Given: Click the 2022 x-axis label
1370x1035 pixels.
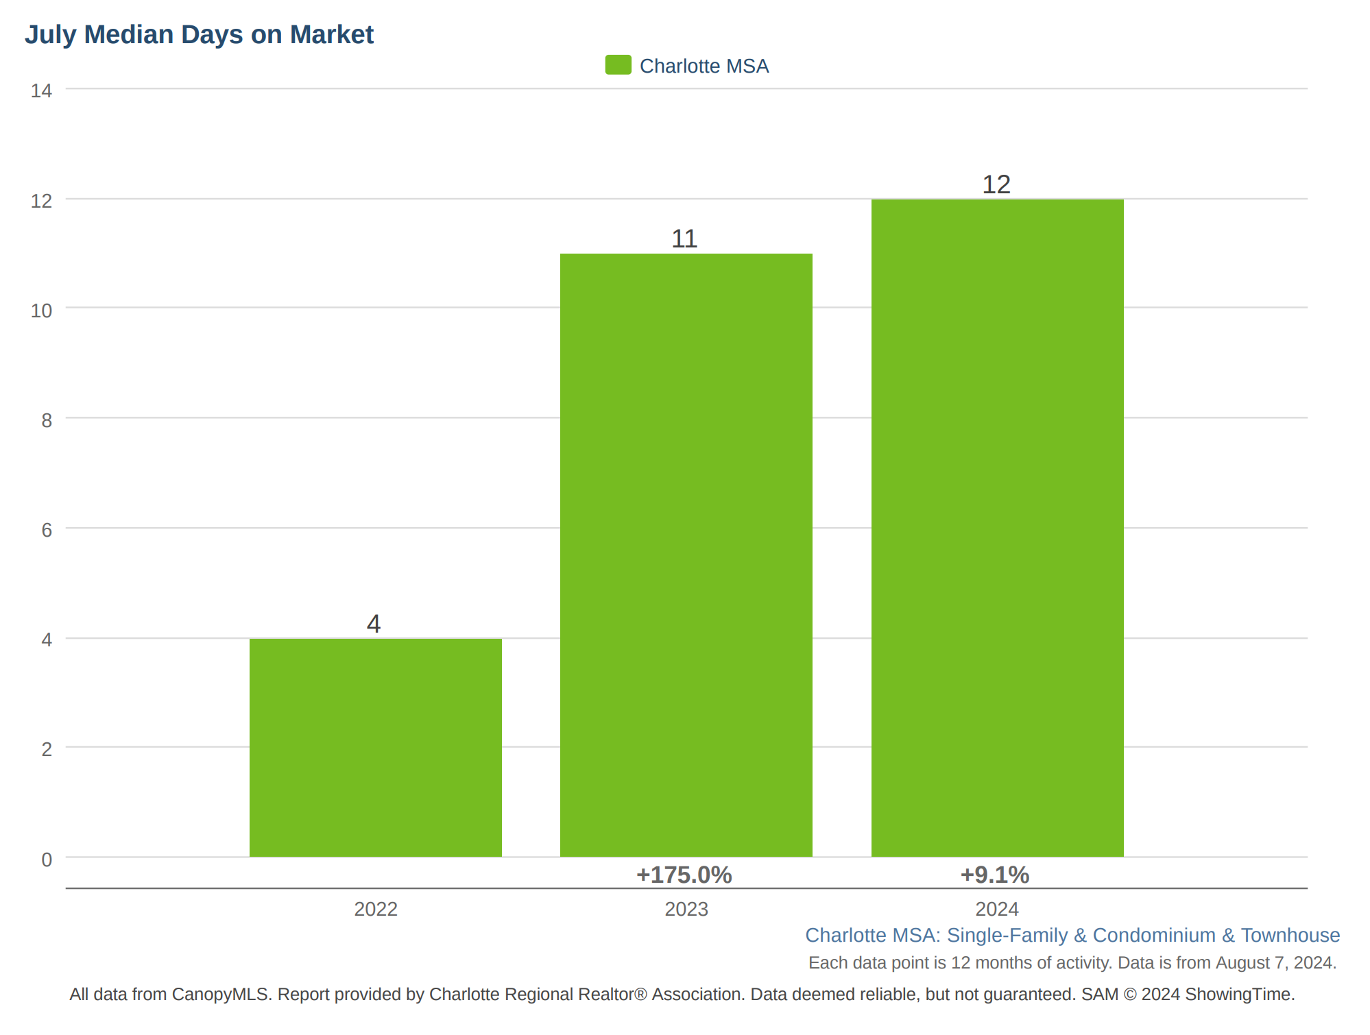Looking at the screenshot, I should pyautogui.click(x=376, y=909).
